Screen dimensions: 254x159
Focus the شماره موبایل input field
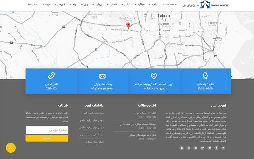pos(47,130)
